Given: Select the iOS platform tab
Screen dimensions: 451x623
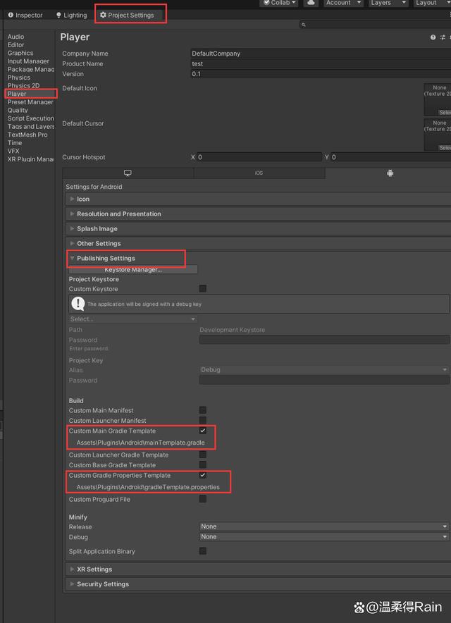Looking at the screenshot, I should click(x=259, y=173).
